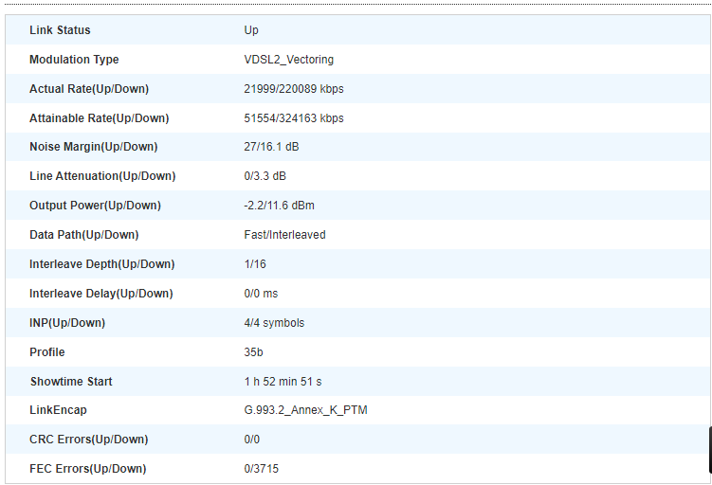This screenshot has width=712, height=485.
Task: Select the 1 h 52 min 51 s value
Action: pyautogui.click(x=283, y=382)
